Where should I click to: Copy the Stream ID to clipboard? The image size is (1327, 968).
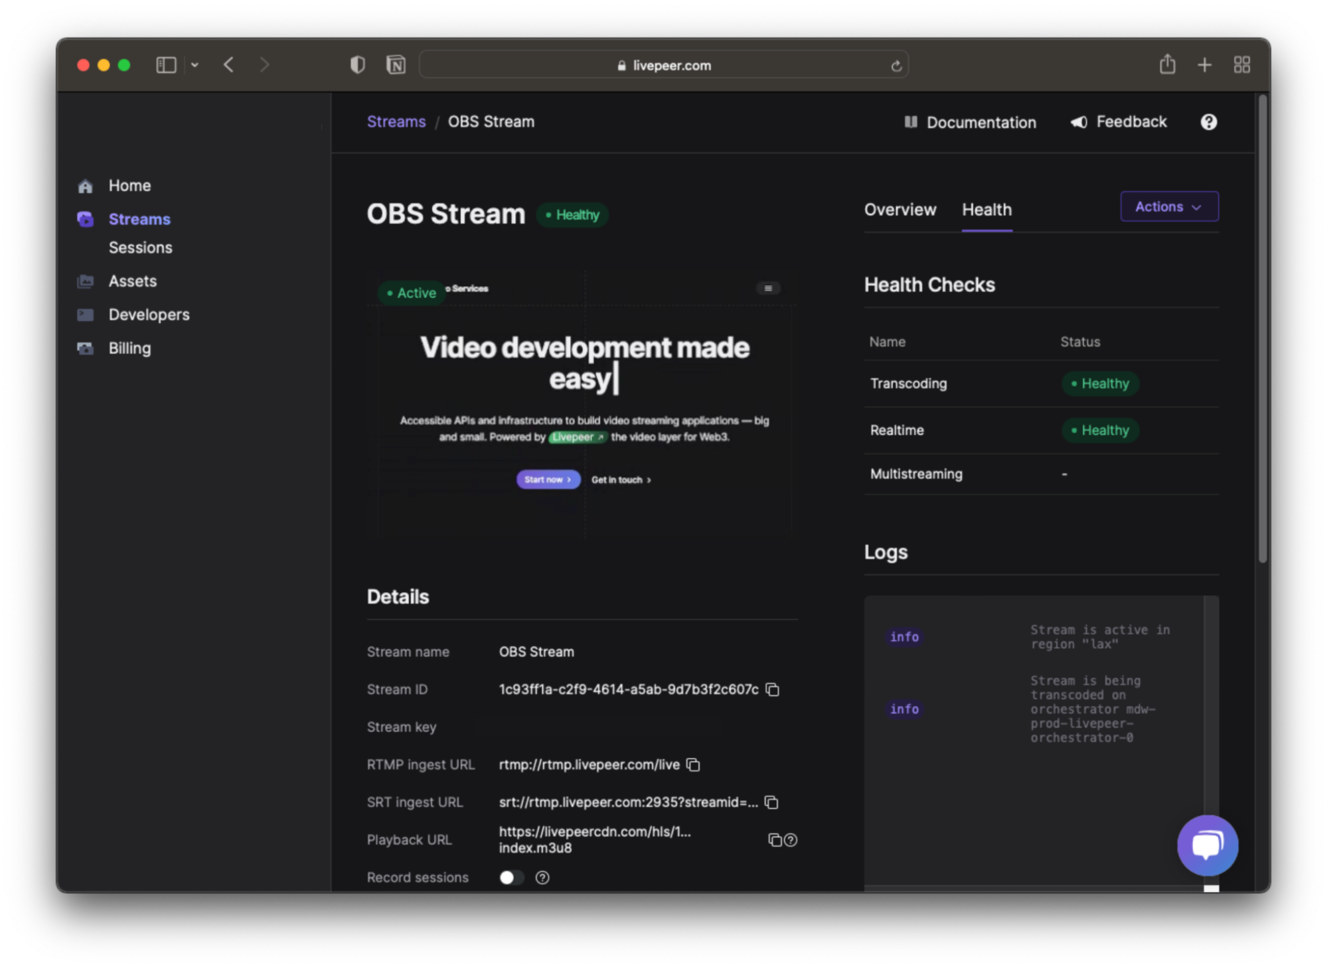pyautogui.click(x=772, y=689)
